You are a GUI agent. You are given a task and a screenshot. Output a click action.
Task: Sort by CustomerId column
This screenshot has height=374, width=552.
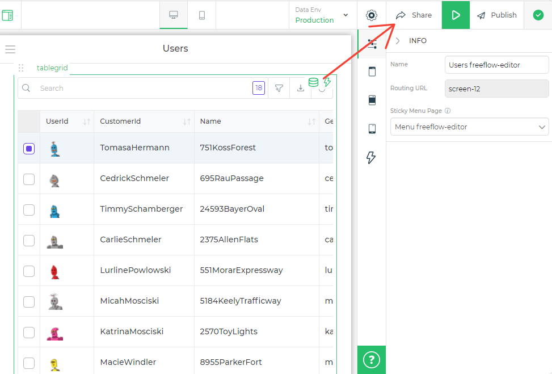(187, 122)
